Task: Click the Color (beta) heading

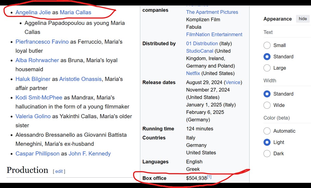Action: pyautogui.click(x=277, y=118)
